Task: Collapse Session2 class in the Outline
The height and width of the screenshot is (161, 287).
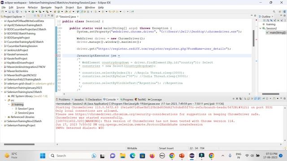Action: click(260, 28)
